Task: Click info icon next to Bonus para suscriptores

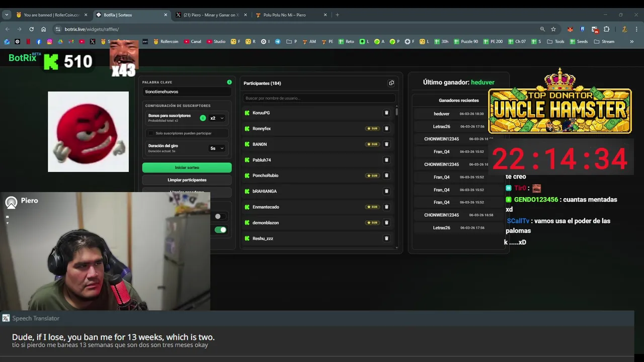Action: coord(203,118)
